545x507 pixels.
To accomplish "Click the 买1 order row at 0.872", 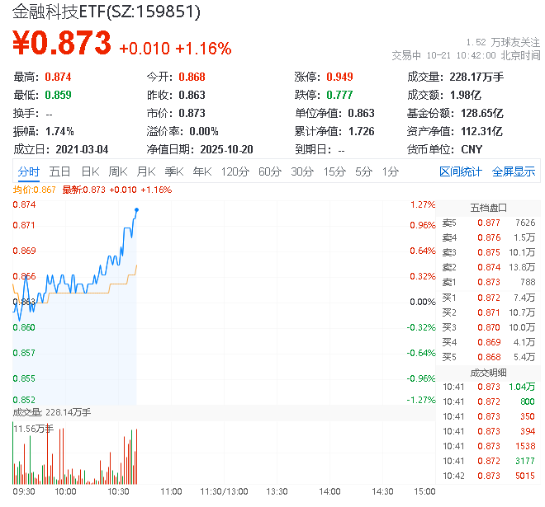I will pyautogui.click(x=488, y=297).
